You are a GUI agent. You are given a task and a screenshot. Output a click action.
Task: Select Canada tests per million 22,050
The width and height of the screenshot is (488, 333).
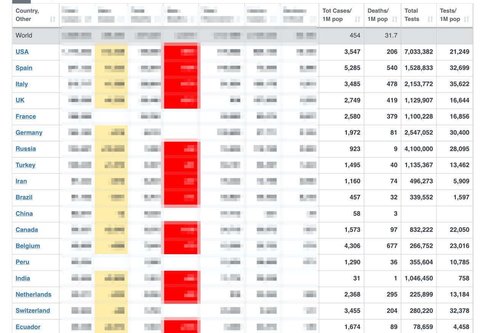pos(459,230)
